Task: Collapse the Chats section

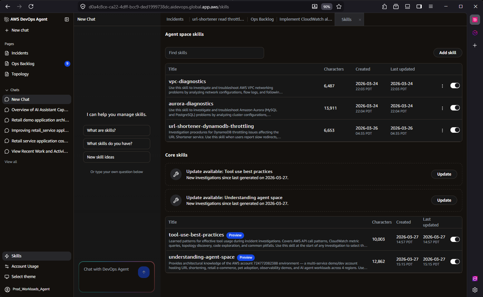Action: coord(7,90)
